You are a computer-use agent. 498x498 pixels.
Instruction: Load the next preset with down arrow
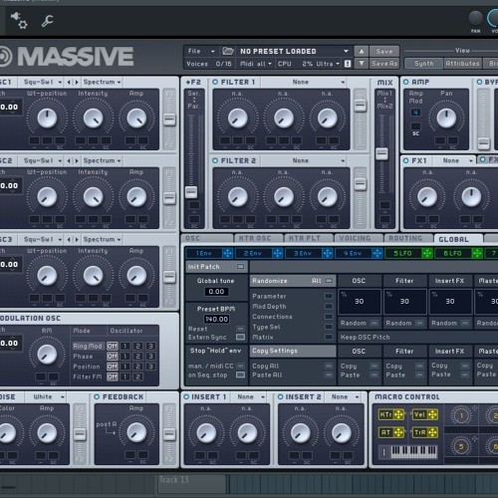[x=362, y=63]
